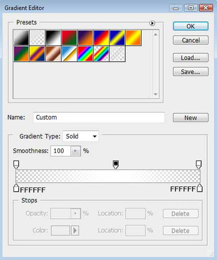The height and width of the screenshot is (260, 217).
Task: Select the chrome gradient preset
Action: pos(69,54)
